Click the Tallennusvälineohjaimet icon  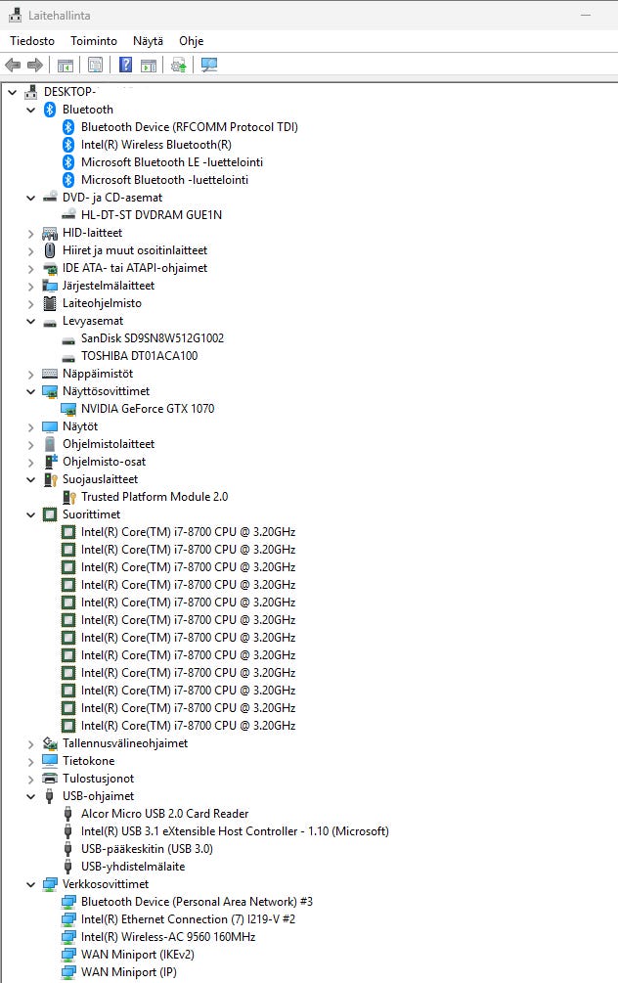[x=50, y=743]
